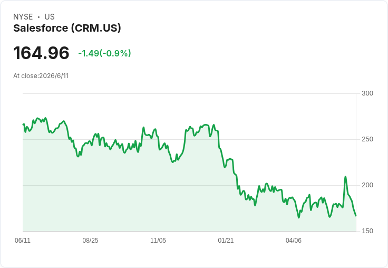The width and height of the screenshot is (388, 268).
Task: Click the 250 y-axis label
Action: point(367,139)
